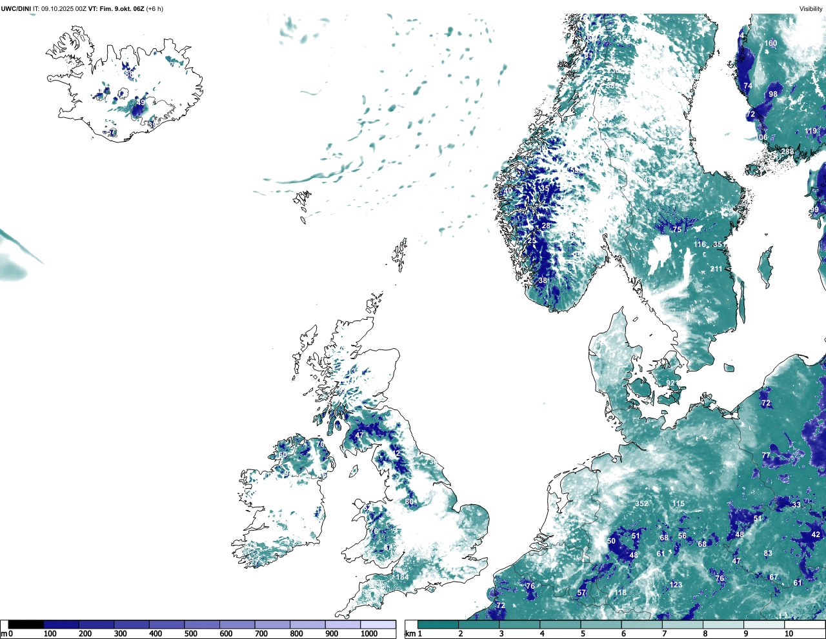Click the '211' value in eastern Sweden

click(716, 269)
